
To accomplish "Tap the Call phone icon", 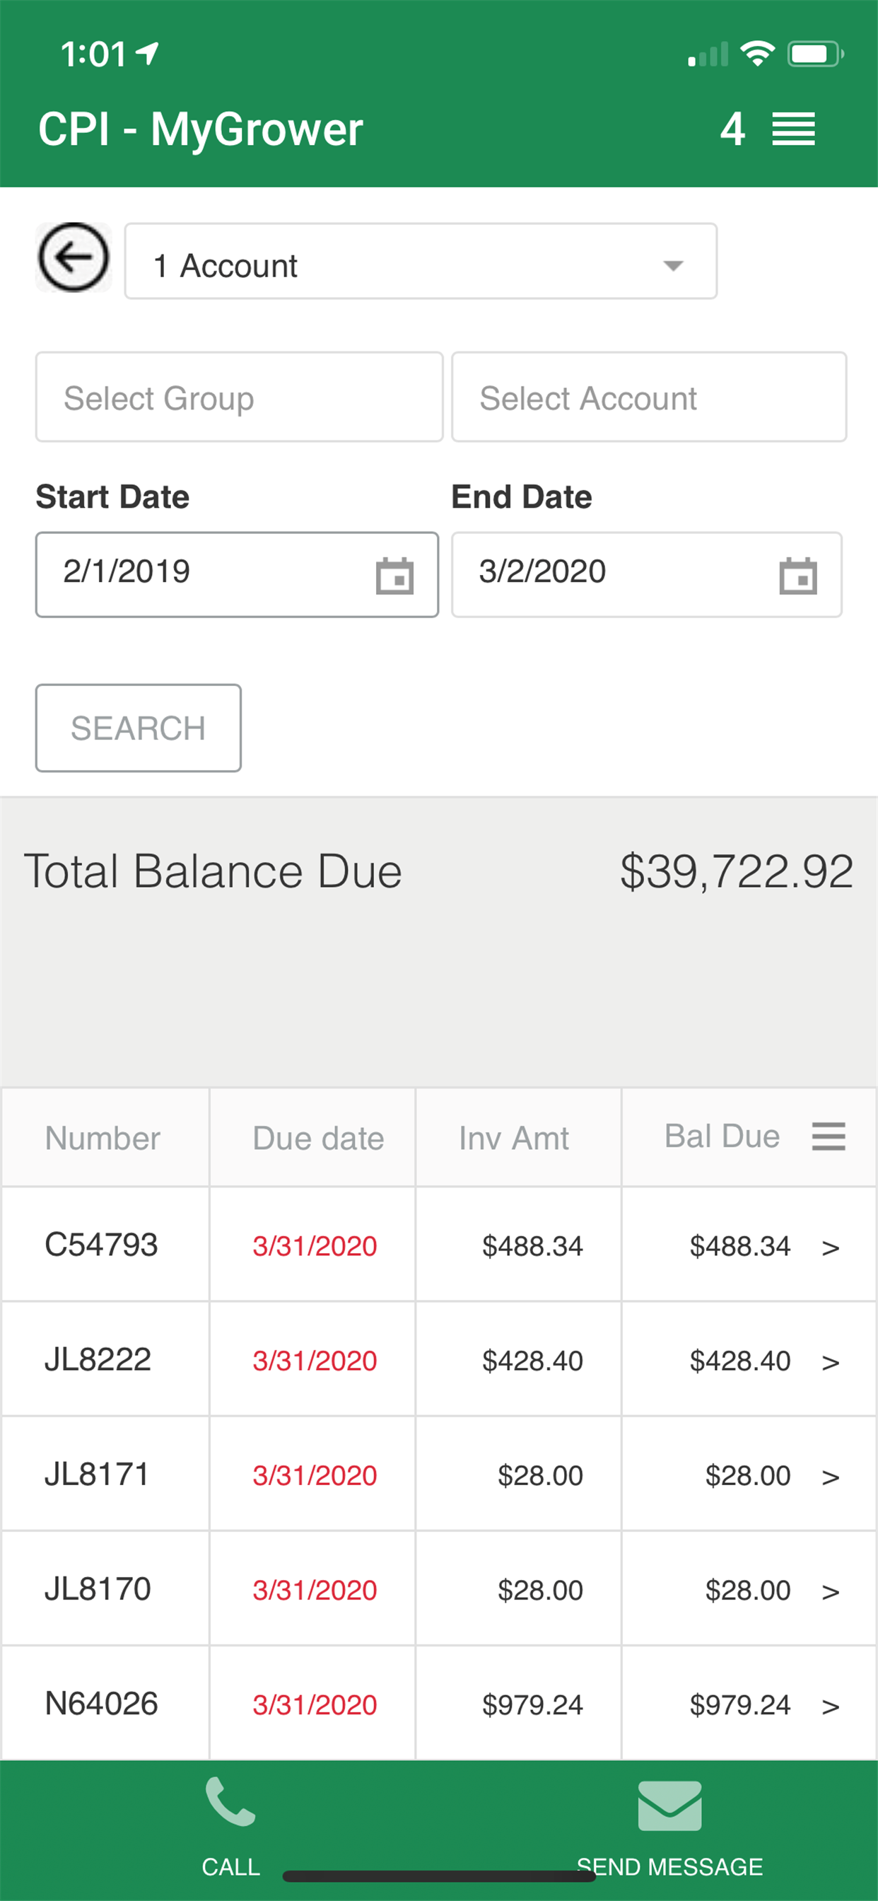I will (231, 1803).
